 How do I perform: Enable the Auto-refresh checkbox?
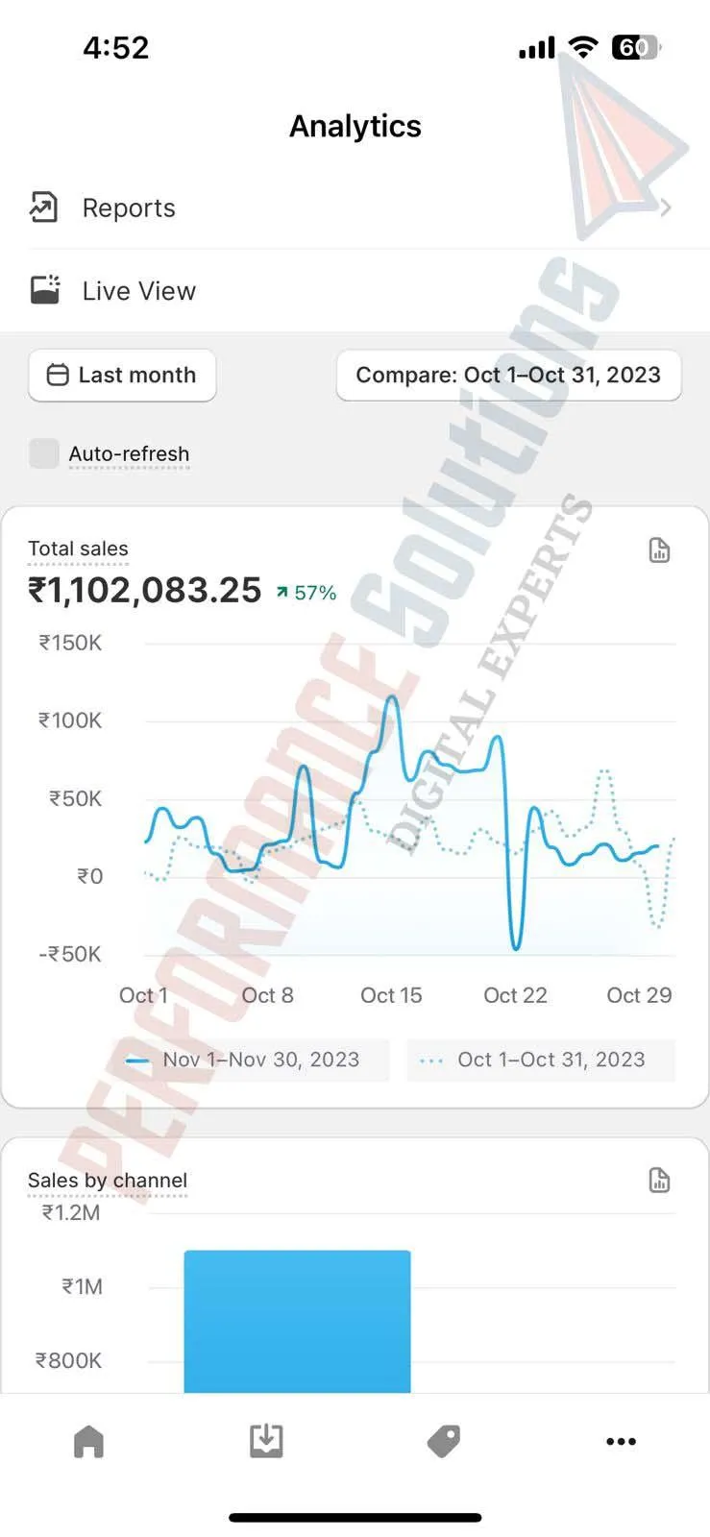coord(44,453)
